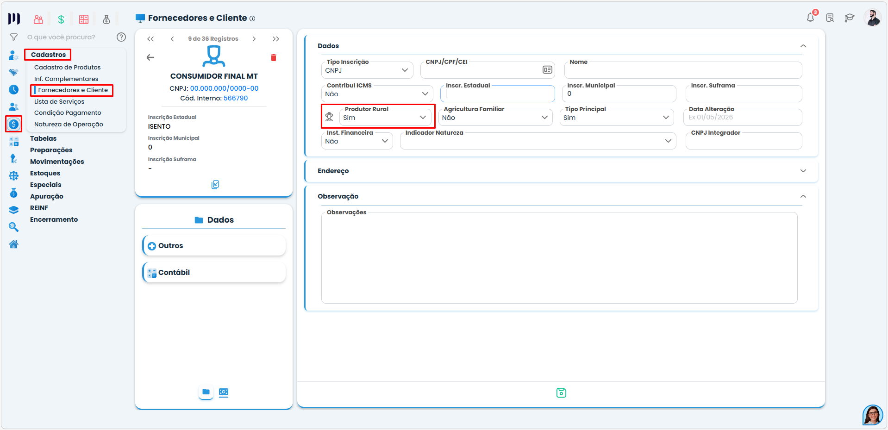Viewport: 888px width, 430px height.
Task: Click the filter funnel icon
Action: click(14, 37)
